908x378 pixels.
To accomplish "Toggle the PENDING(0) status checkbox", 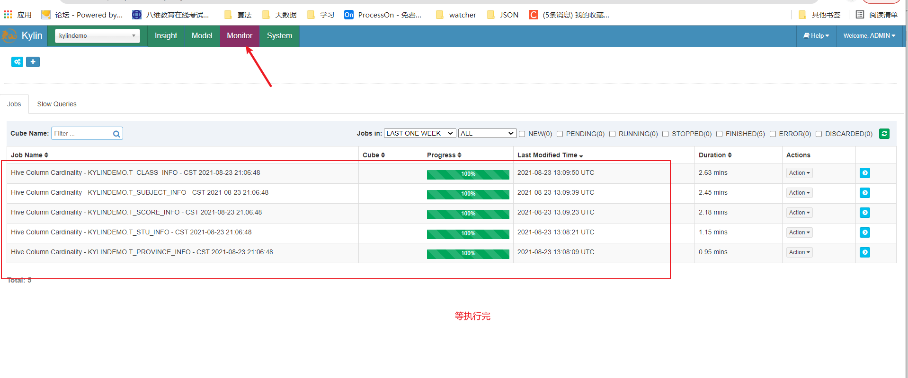I will [x=560, y=134].
